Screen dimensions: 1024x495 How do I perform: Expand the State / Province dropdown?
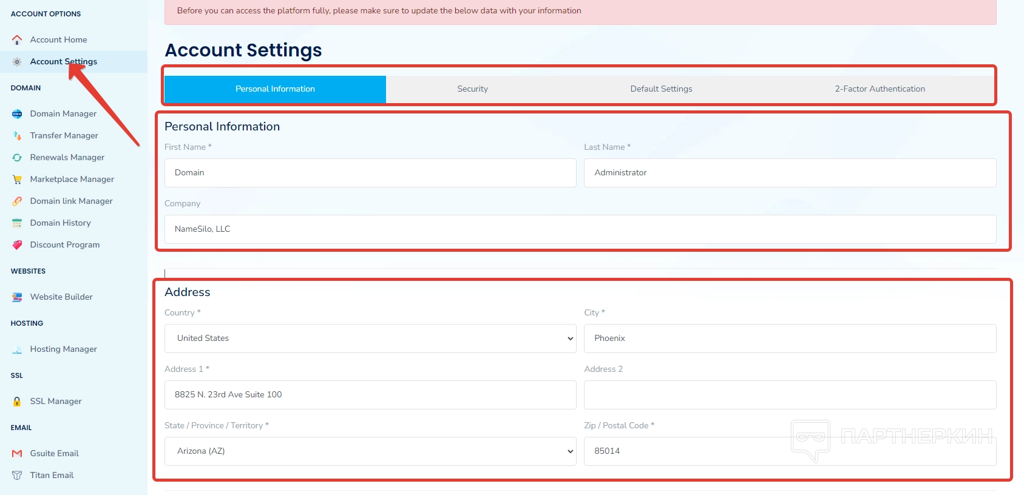click(x=370, y=451)
